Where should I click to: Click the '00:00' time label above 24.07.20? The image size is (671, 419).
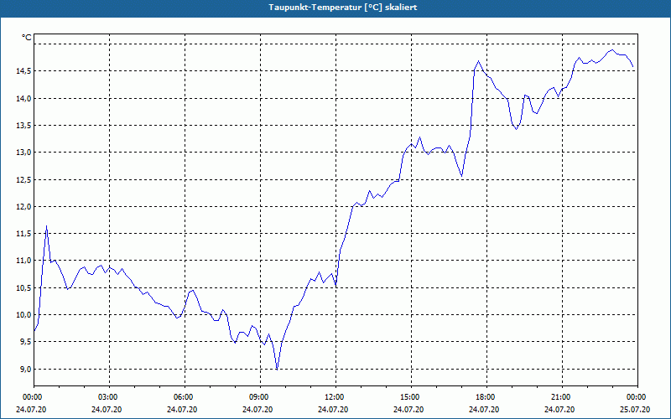31,397
